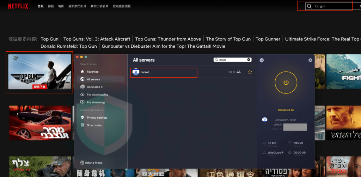
Task: Open the 節目 menu item
Action: coord(51,6)
